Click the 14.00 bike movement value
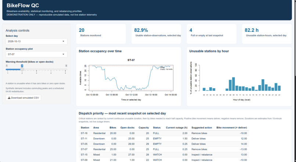The image size is (296, 162). (x=244, y=144)
